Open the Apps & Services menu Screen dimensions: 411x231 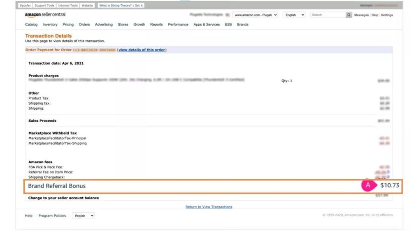pyautogui.click(x=207, y=24)
